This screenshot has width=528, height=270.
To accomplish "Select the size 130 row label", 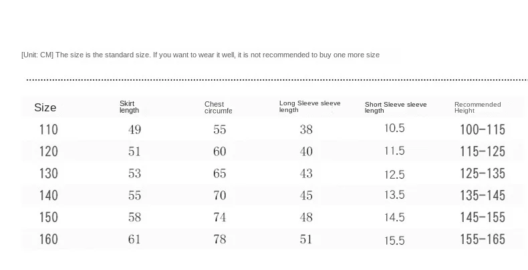I will (49, 173).
